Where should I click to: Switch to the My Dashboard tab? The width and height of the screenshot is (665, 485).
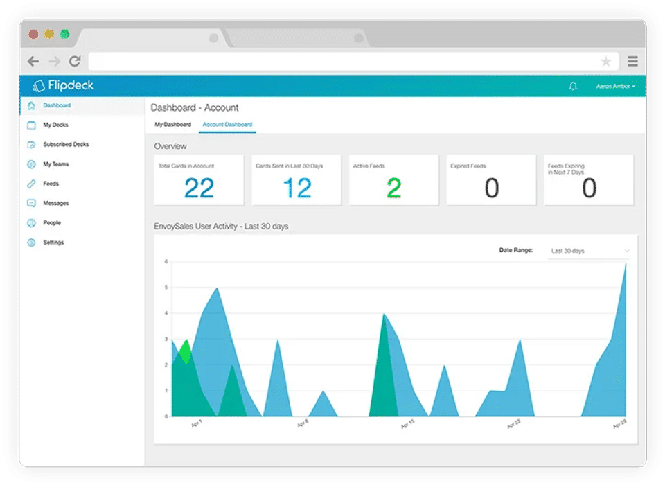click(172, 124)
